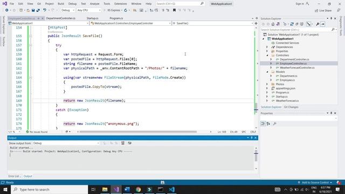Toggle Preview Selected Items icon in Solution Explorer
This screenshot has height=194, width=345.
323,24
